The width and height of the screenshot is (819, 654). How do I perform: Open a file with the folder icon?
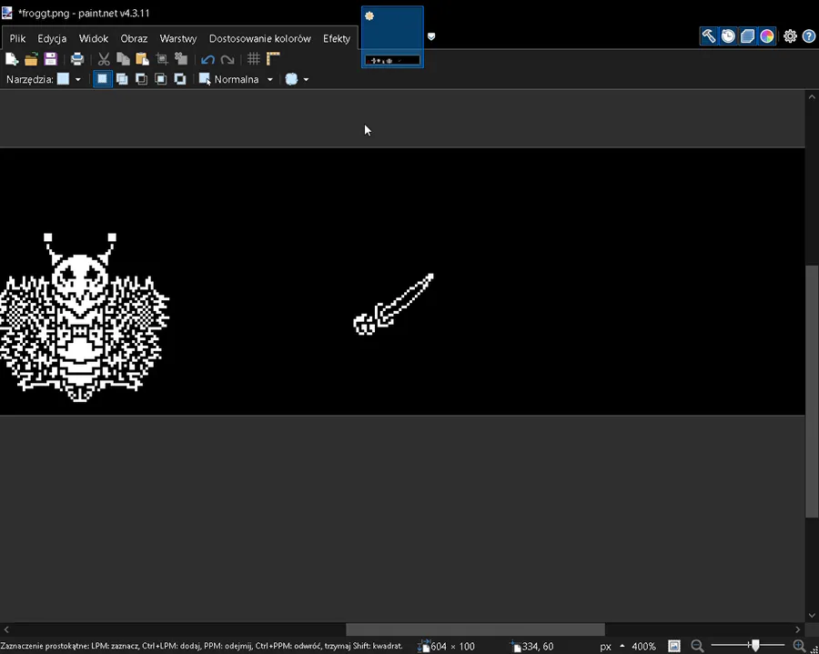(x=31, y=59)
